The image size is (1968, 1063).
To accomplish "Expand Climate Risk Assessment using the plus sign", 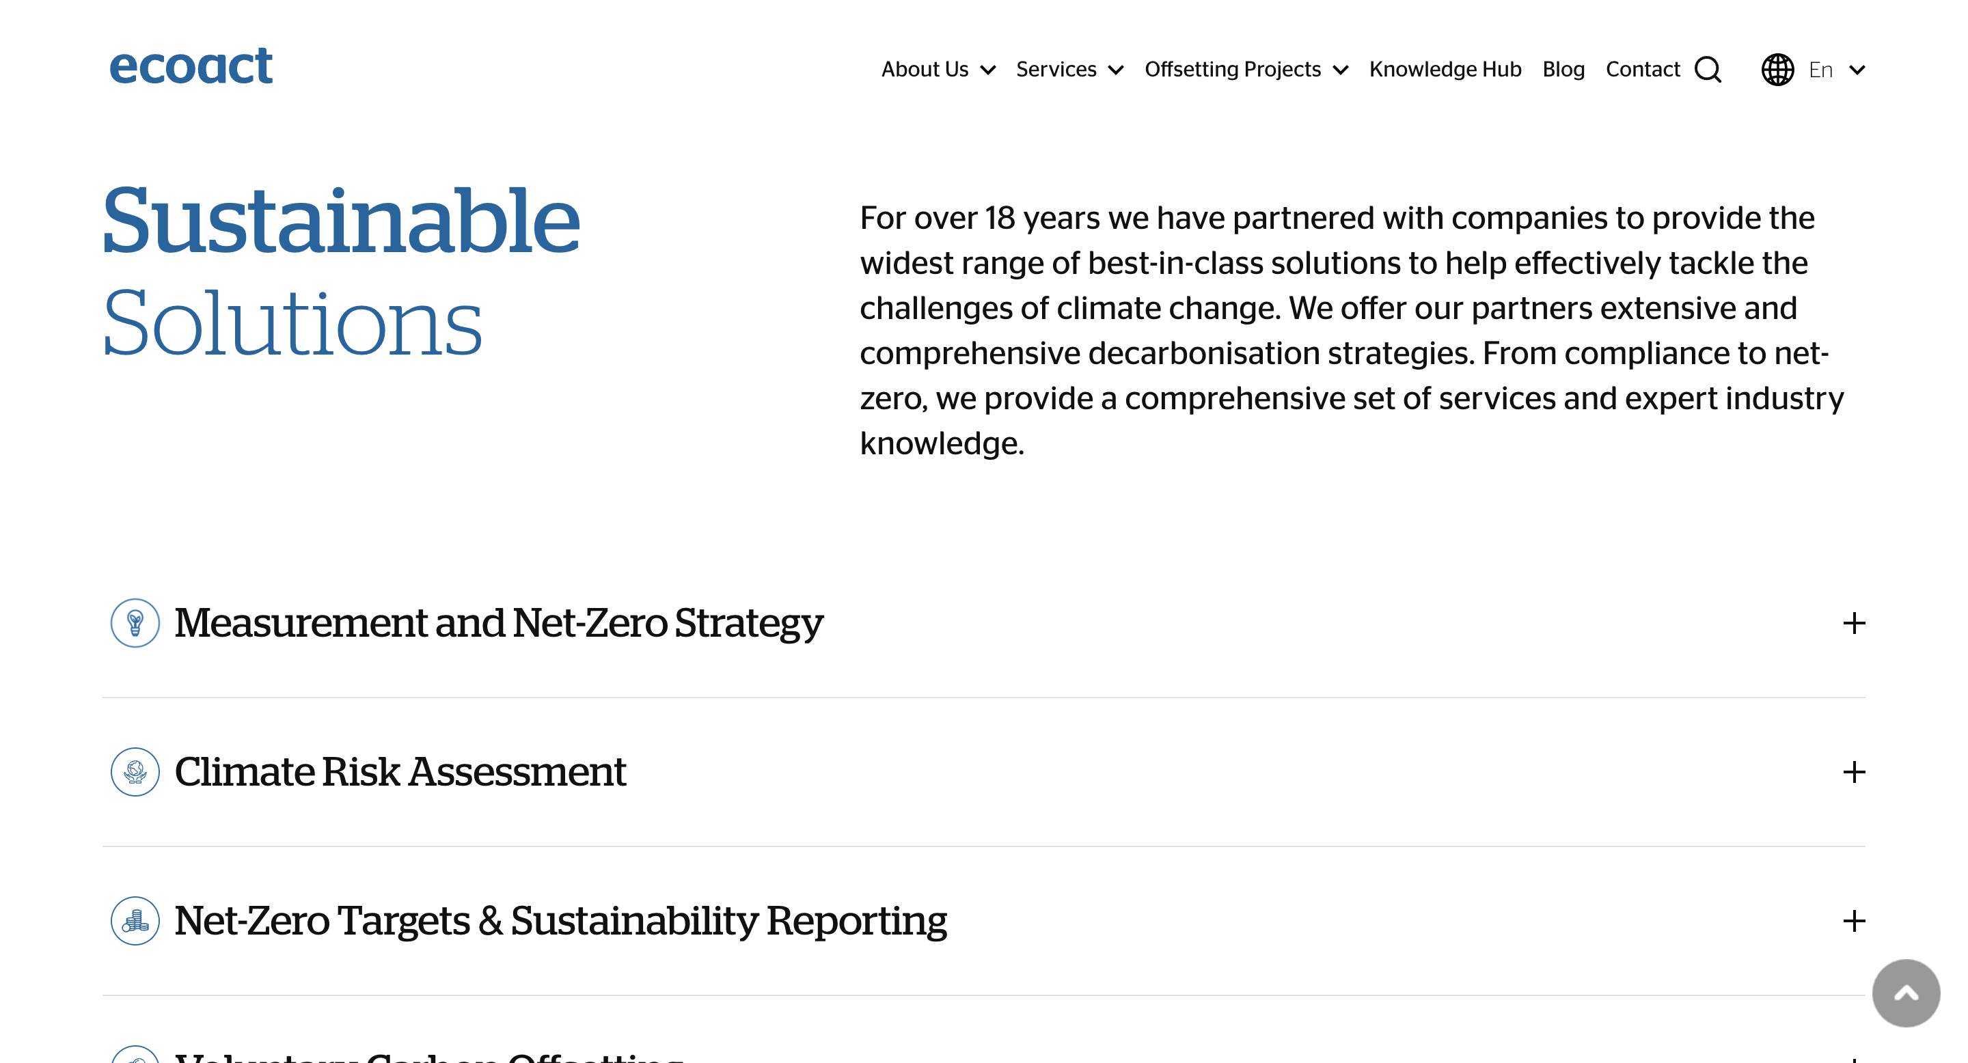I will [1854, 772].
